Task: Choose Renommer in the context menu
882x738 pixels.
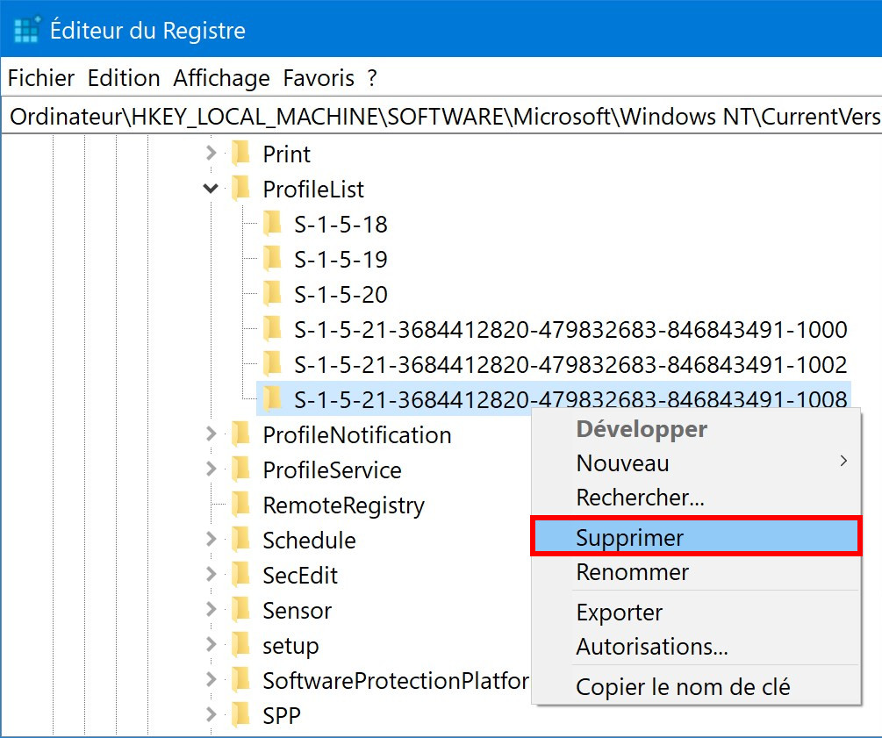Action: [x=696, y=572]
